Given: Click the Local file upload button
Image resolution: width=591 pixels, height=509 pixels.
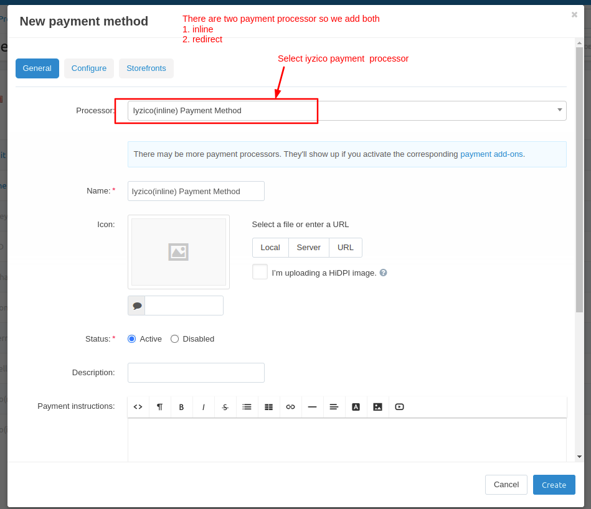Looking at the screenshot, I should [x=270, y=248].
